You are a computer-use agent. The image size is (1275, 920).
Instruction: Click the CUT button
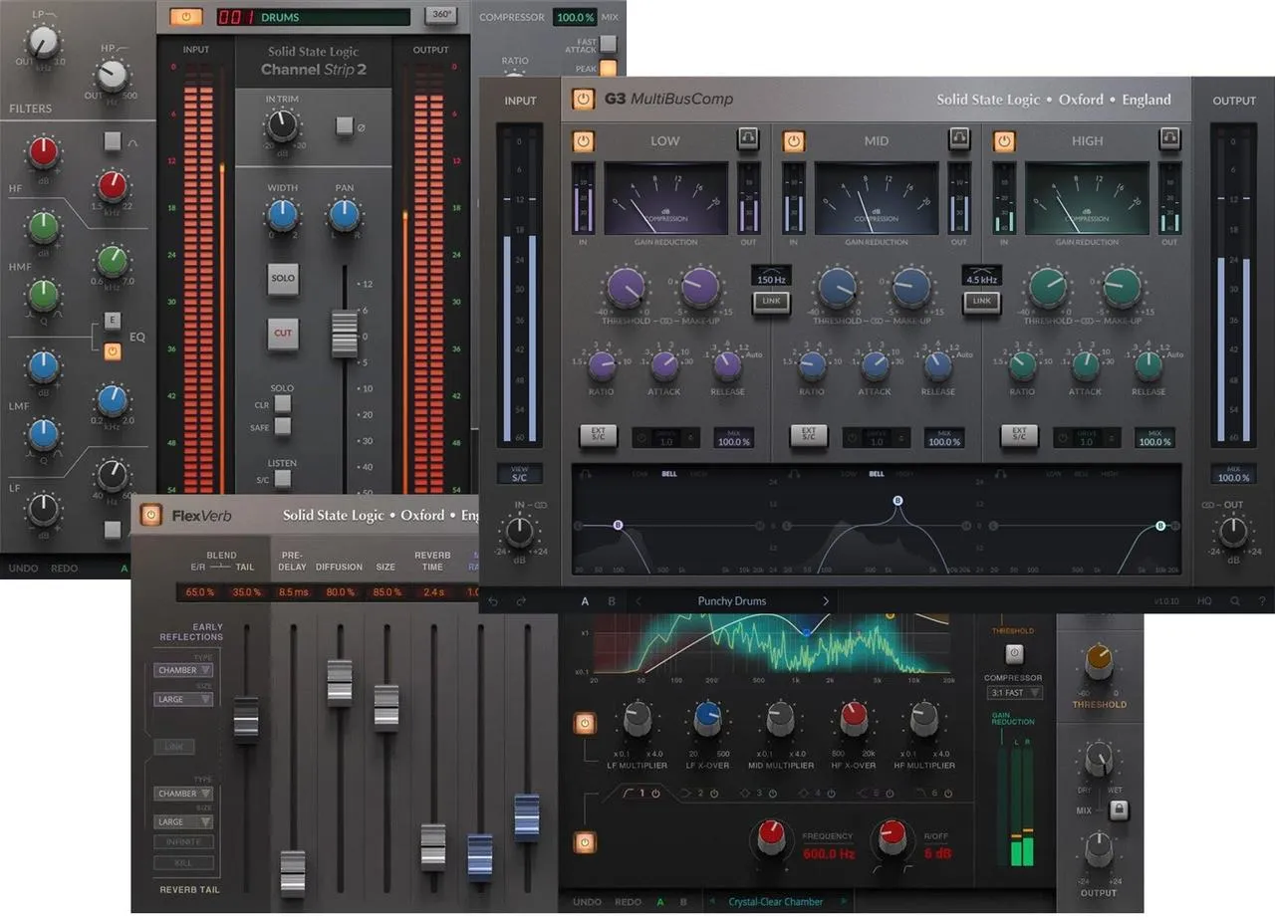[283, 333]
